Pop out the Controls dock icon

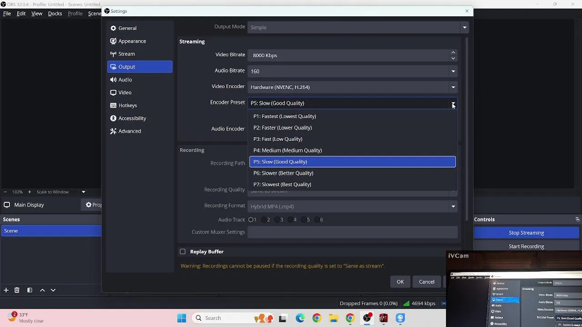[577, 219]
